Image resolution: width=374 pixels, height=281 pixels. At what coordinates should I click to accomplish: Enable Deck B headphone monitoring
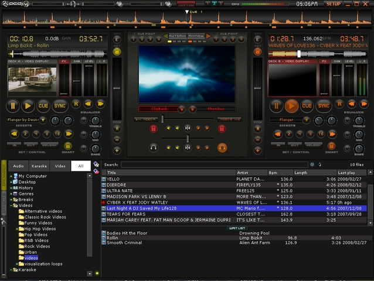point(222,148)
